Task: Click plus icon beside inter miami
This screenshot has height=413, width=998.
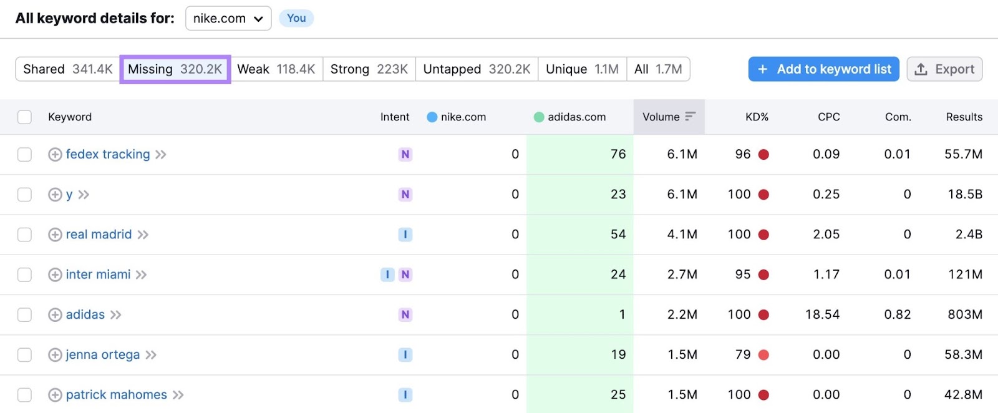Action: [55, 275]
